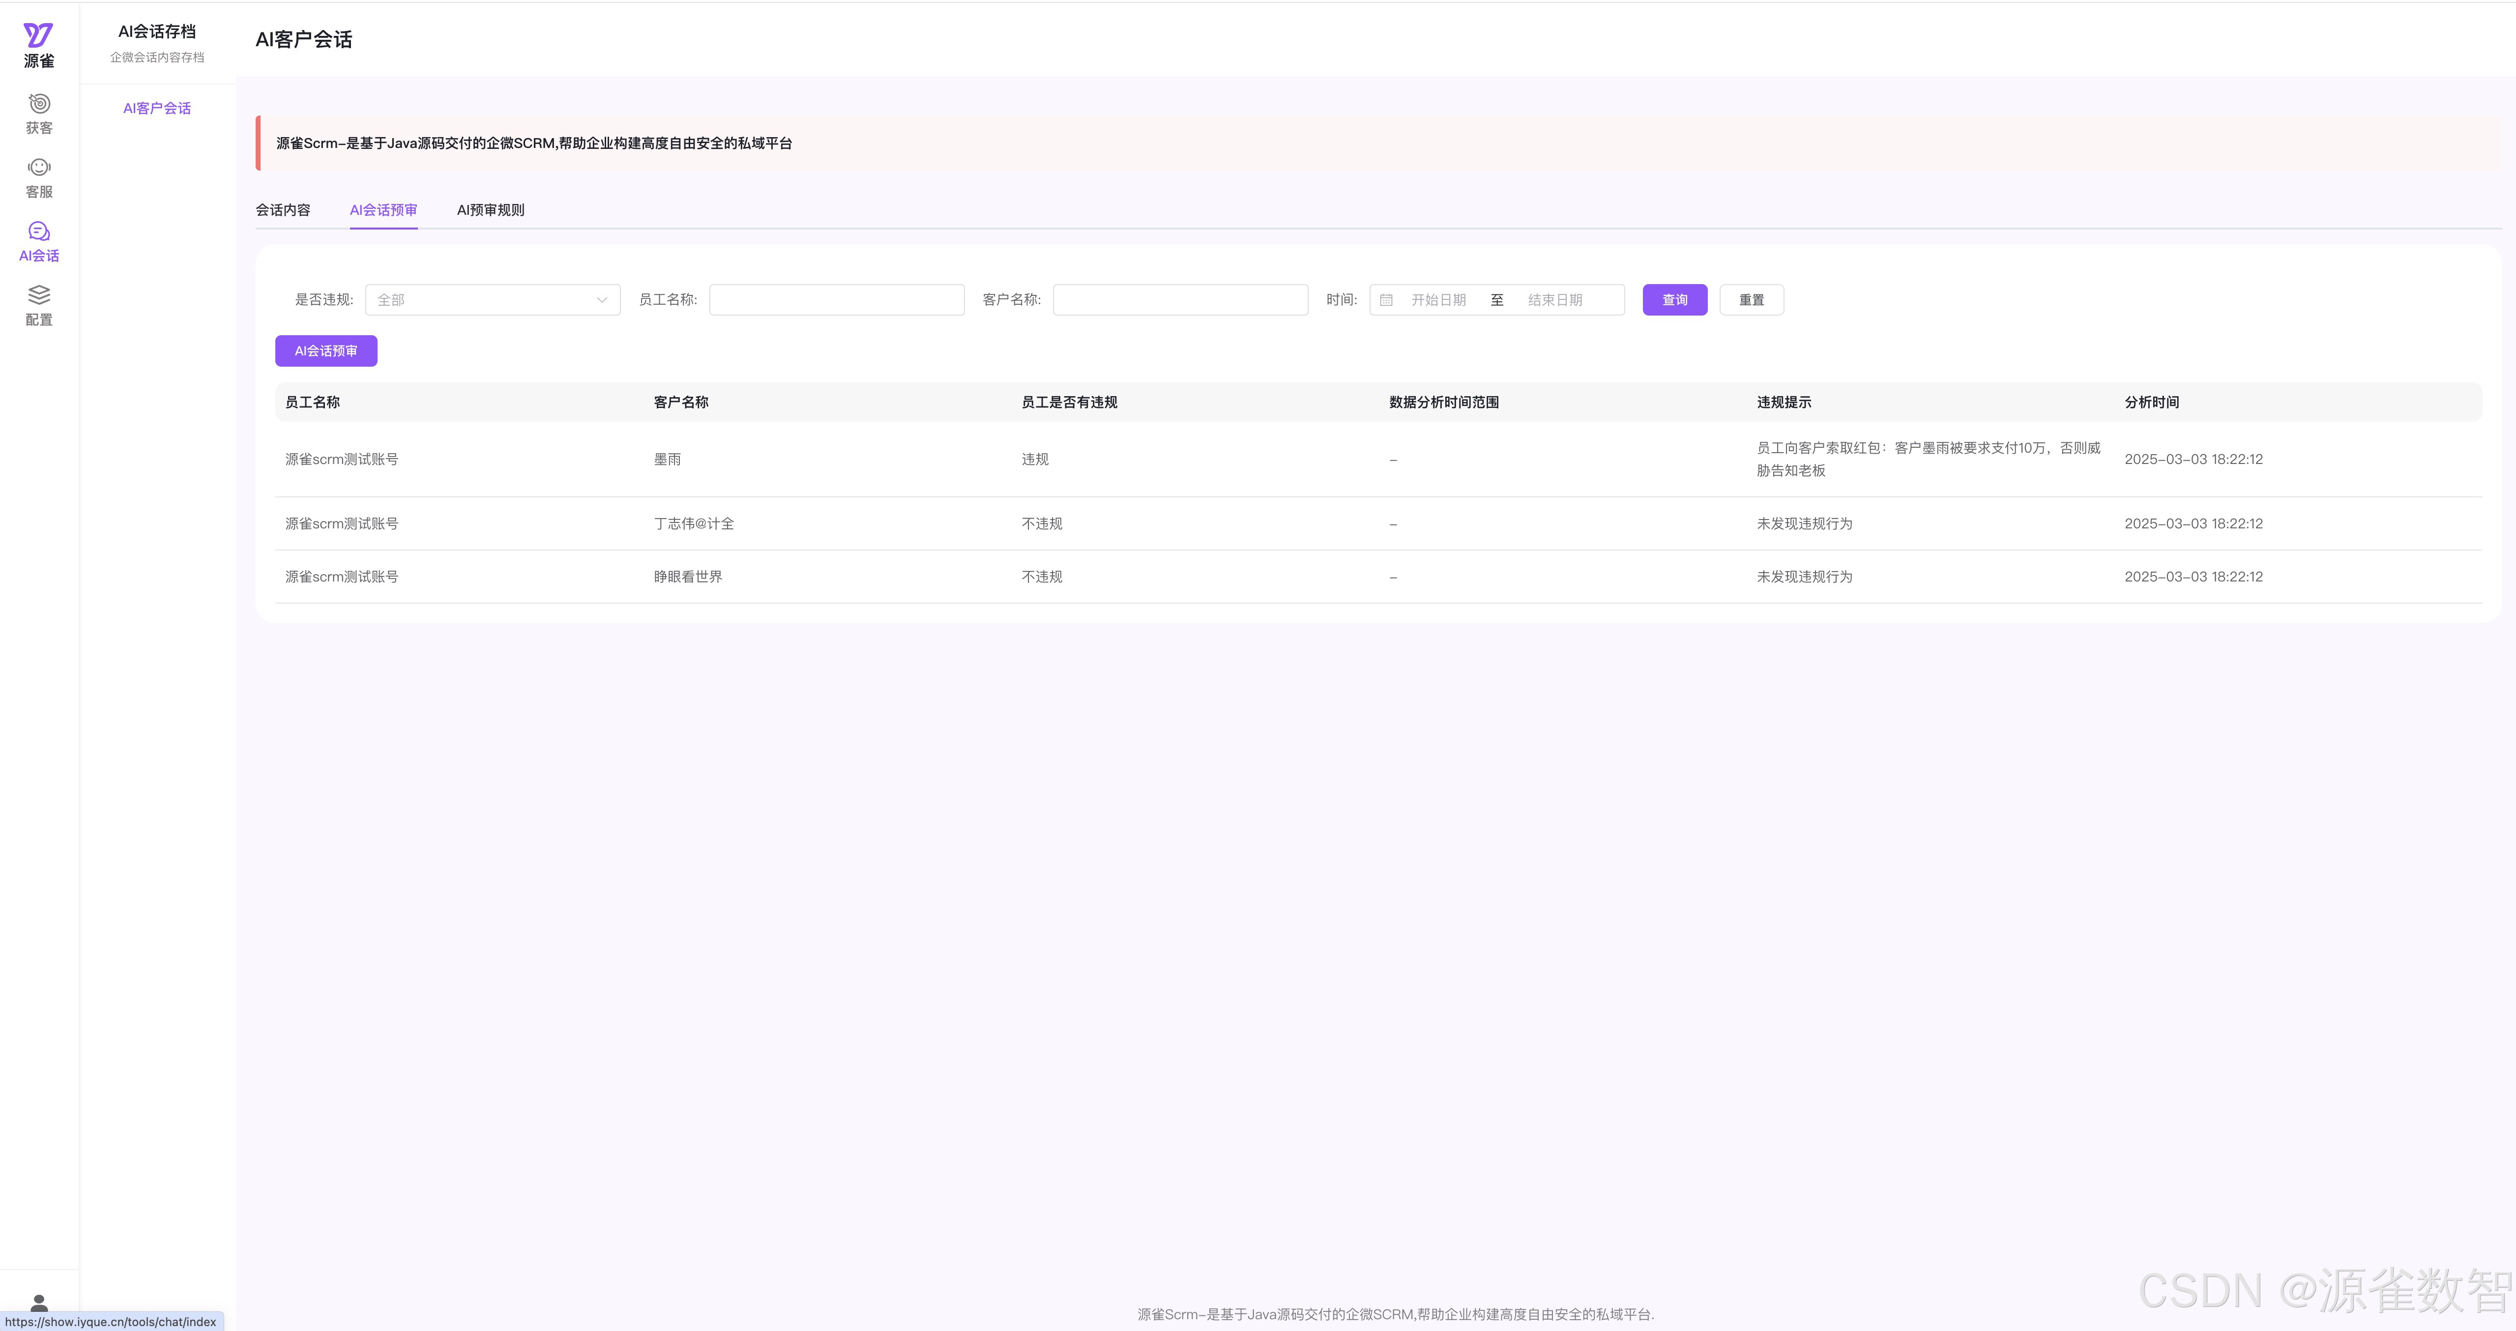This screenshot has width=2516, height=1331.
Task: Click the 分析时间 column header
Action: [x=2152, y=403]
